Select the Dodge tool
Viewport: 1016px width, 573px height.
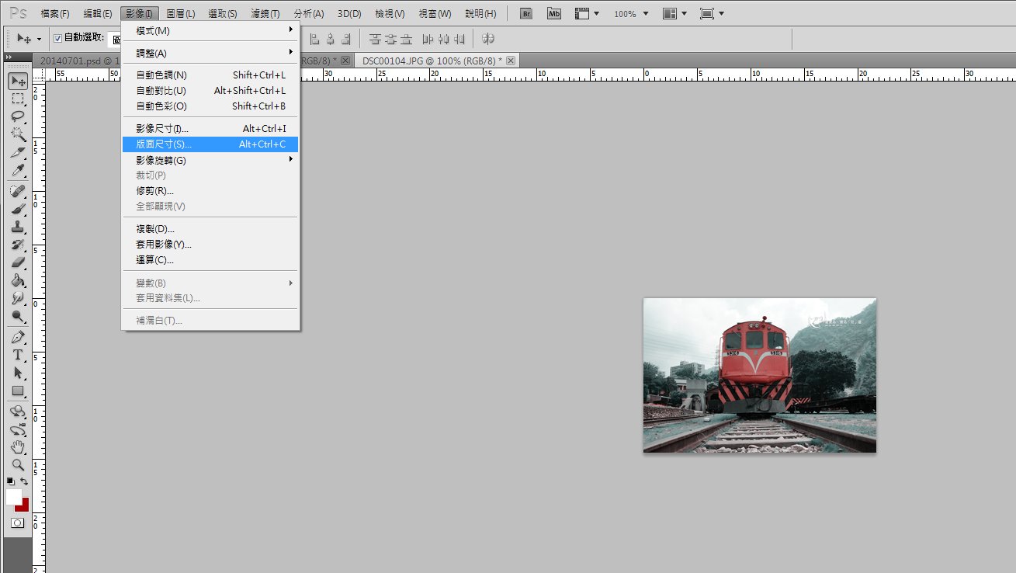[x=17, y=316]
